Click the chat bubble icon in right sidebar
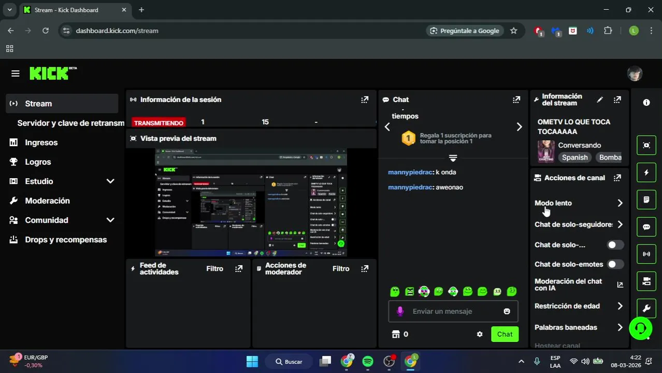Image resolution: width=662 pixels, height=373 pixels. (646, 227)
